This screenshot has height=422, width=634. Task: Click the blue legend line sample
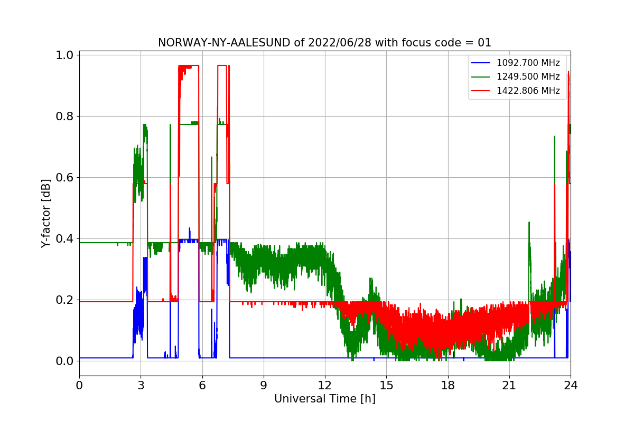tap(480, 63)
